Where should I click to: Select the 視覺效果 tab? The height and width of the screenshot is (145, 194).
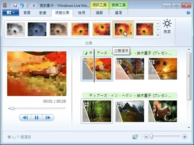click(x=62, y=13)
